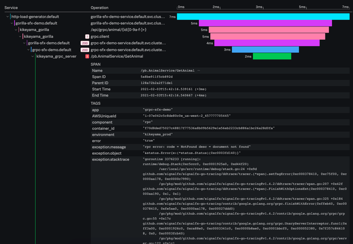
Task: Select the pink span bar for grpc.client
Action: tap(268, 36)
